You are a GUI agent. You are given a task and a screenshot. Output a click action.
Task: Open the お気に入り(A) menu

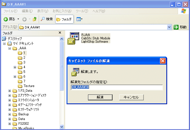point(62,11)
